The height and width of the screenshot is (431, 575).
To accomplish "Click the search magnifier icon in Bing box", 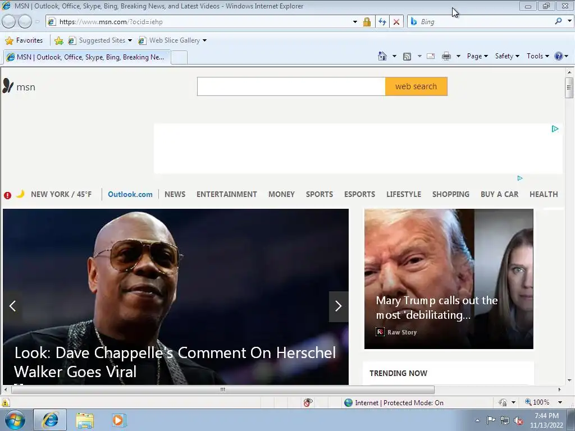I will (x=558, y=21).
